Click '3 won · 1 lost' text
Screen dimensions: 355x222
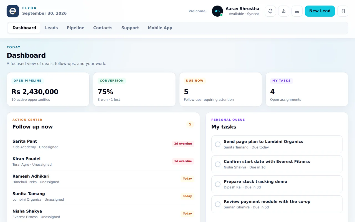point(109,100)
